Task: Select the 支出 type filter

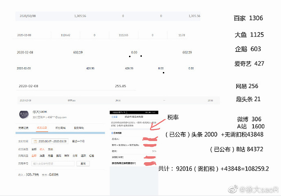Action: [50, 149]
